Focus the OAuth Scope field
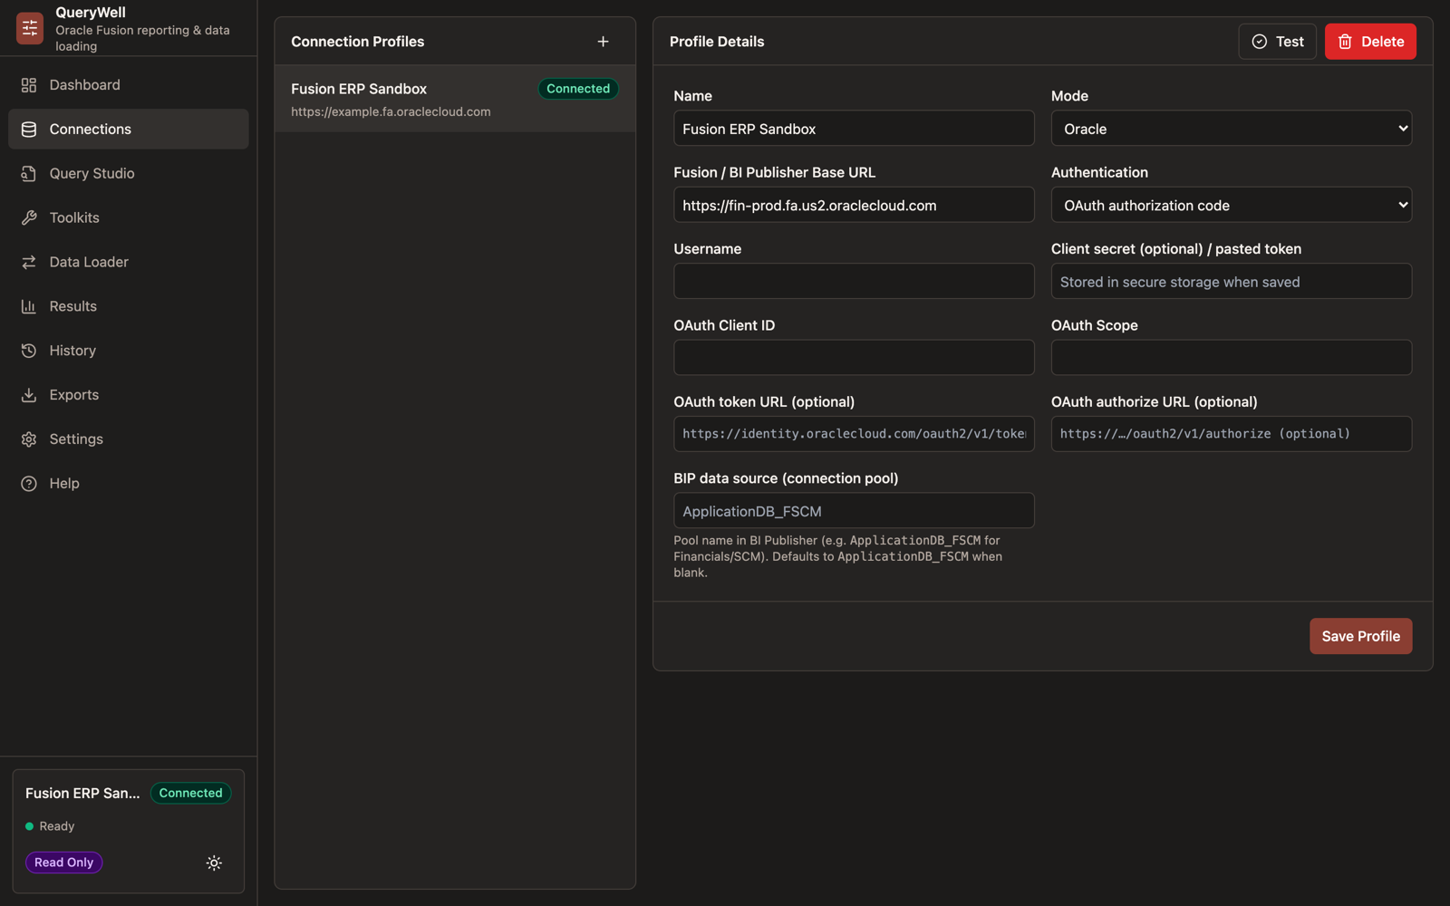 point(1232,358)
